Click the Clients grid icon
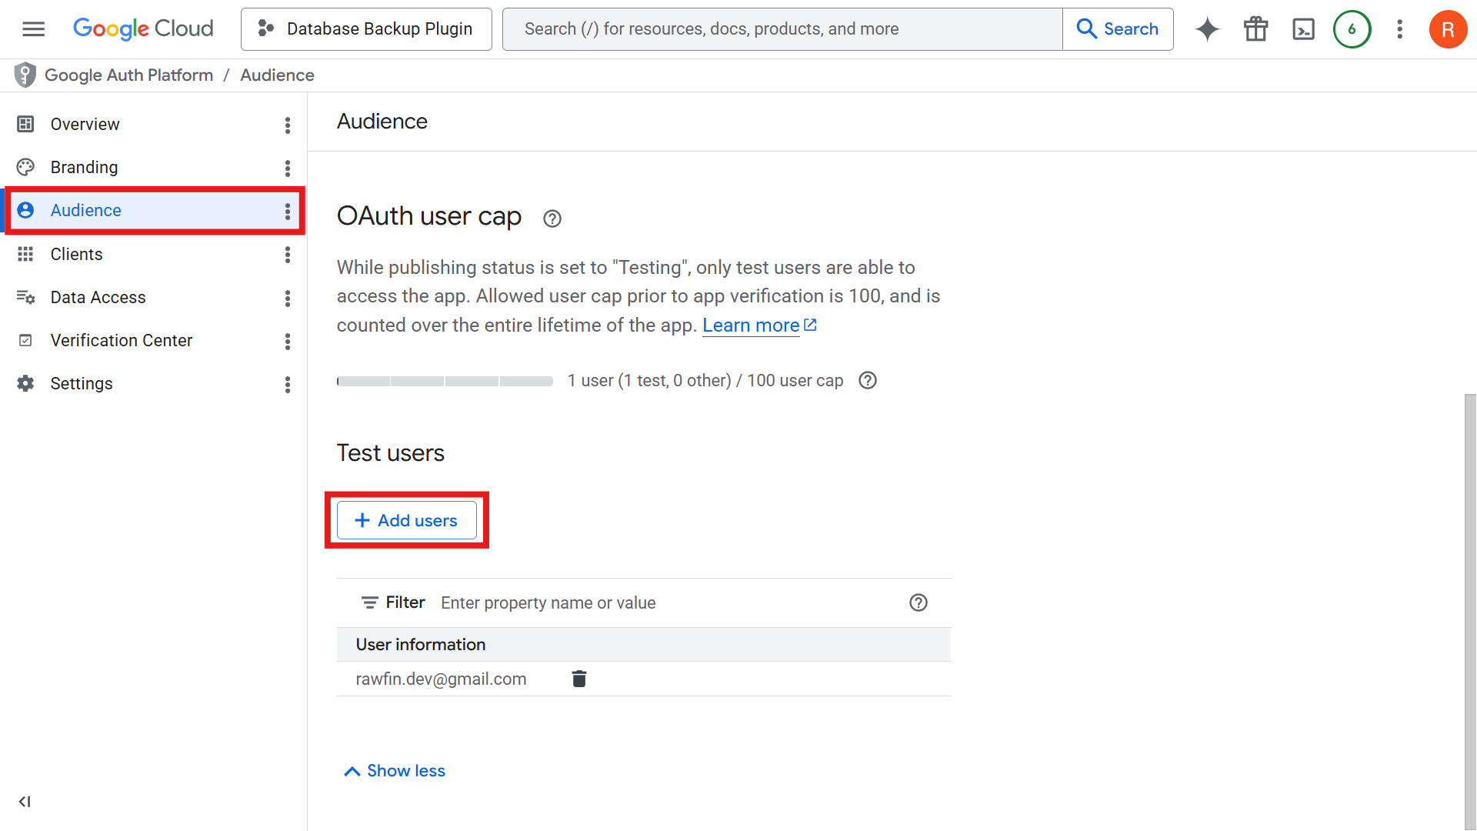Image resolution: width=1477 pixels, height=831 pixels. (x=25, y=254)
